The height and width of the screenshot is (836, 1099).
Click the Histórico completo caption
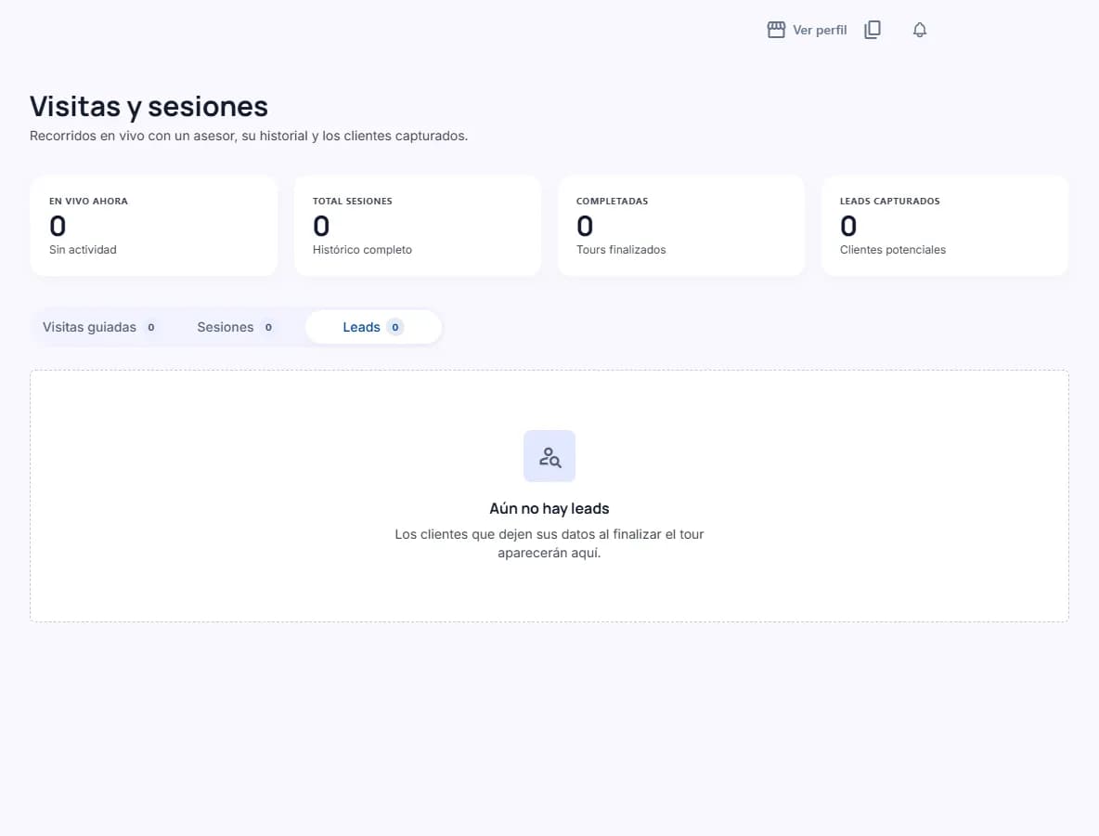tap(362, 250)
